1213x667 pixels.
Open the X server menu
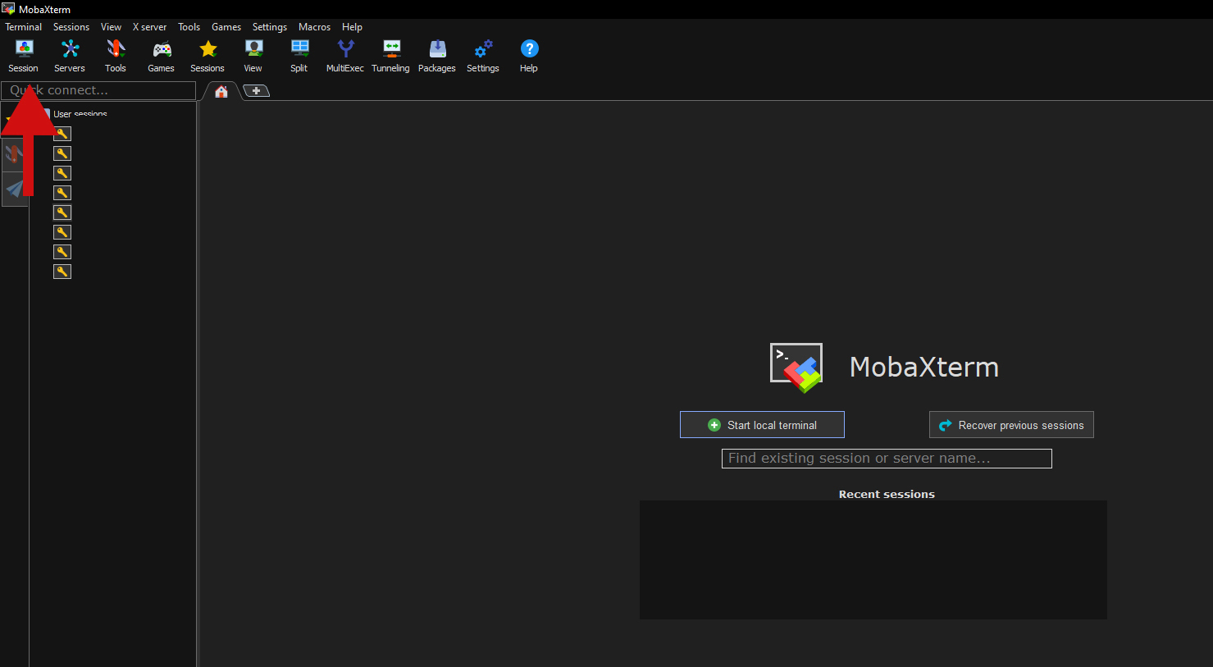tap(149, 27)
